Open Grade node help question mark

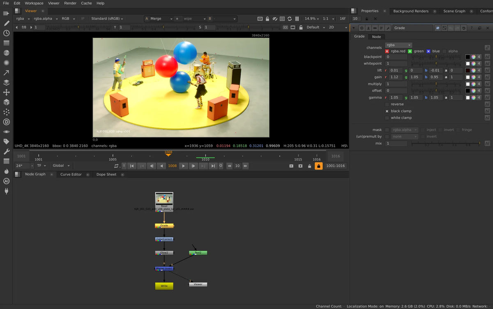[472, 28]
